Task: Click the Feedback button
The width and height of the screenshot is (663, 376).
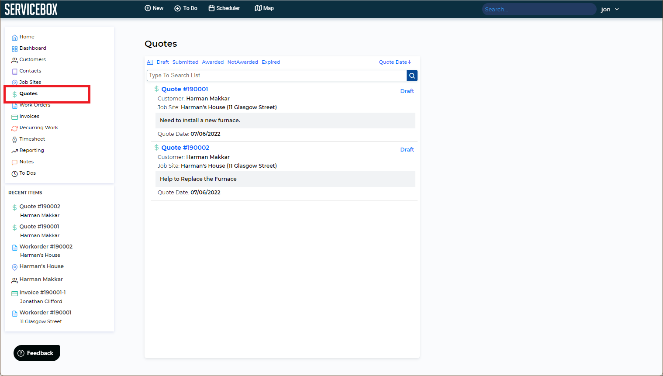Action: [x=37, y=353]
